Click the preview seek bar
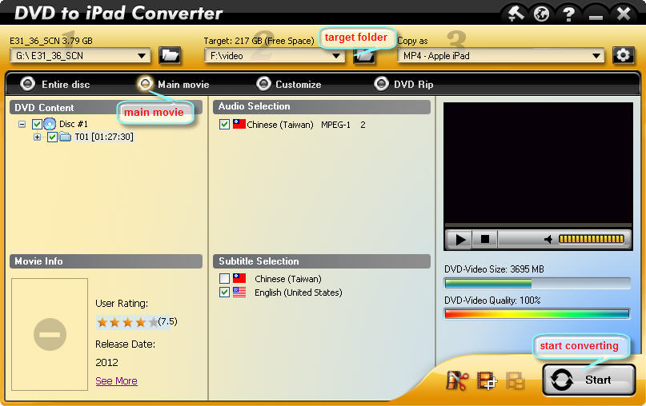Viewport: 646px width, 406px height. pos(538,225)
